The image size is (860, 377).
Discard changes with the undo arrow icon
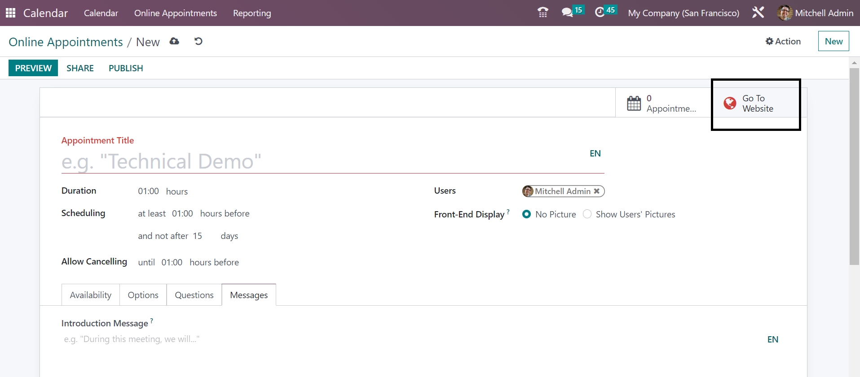198,42
